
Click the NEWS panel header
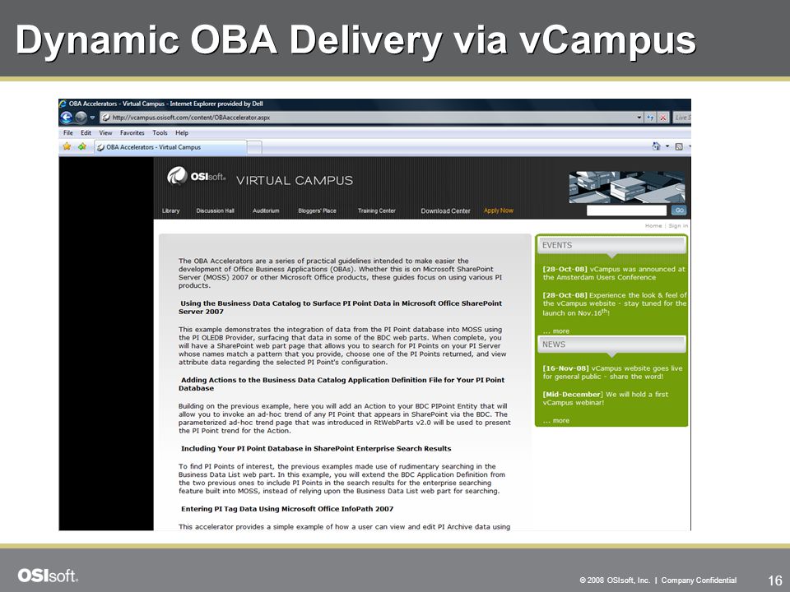(611, 345)
